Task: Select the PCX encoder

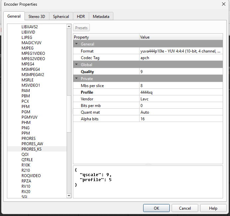Action: point(25,101)
